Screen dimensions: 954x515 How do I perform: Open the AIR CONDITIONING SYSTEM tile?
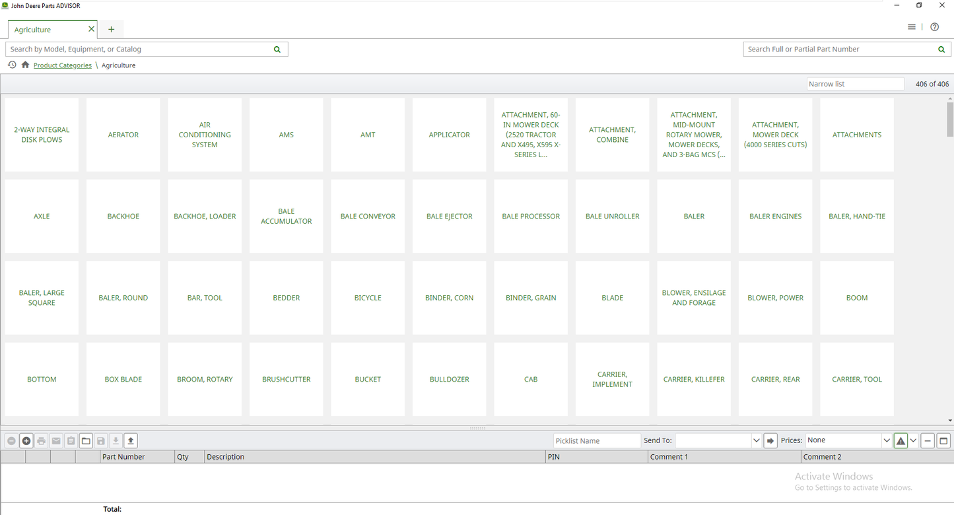(x=205, y=135)
